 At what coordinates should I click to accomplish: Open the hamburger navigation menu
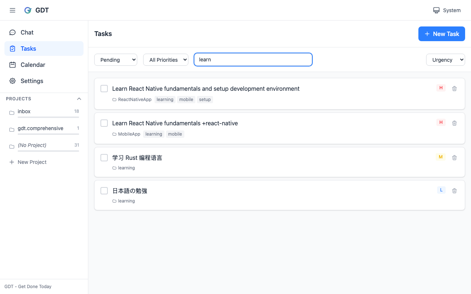pyautogui.click(x=12, y=10)
